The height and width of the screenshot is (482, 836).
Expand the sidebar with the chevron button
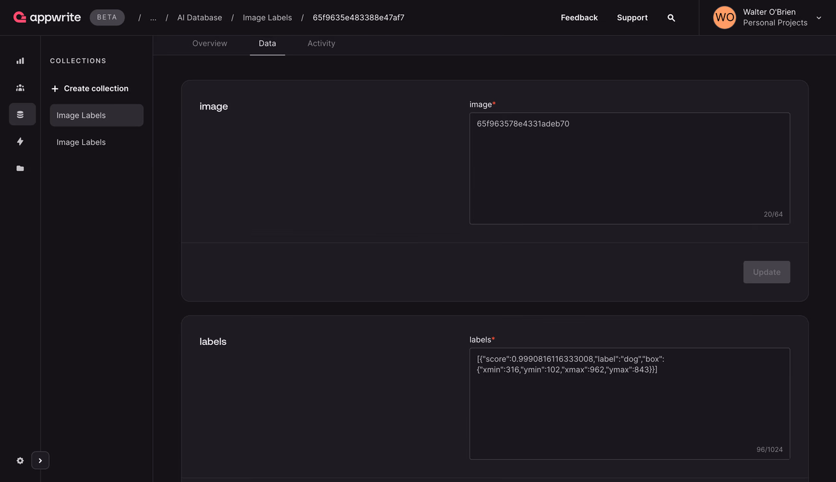tap(40, 460)
